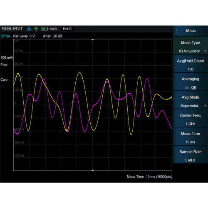Click the three-dot menu handle beside Meas
The image size is (208, 208).
[x=177, y=31]
